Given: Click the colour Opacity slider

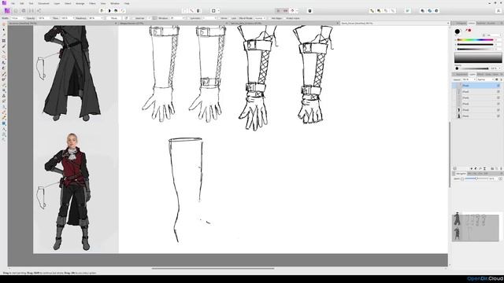Looking at the screenshot, I should (x=472, y=68).
